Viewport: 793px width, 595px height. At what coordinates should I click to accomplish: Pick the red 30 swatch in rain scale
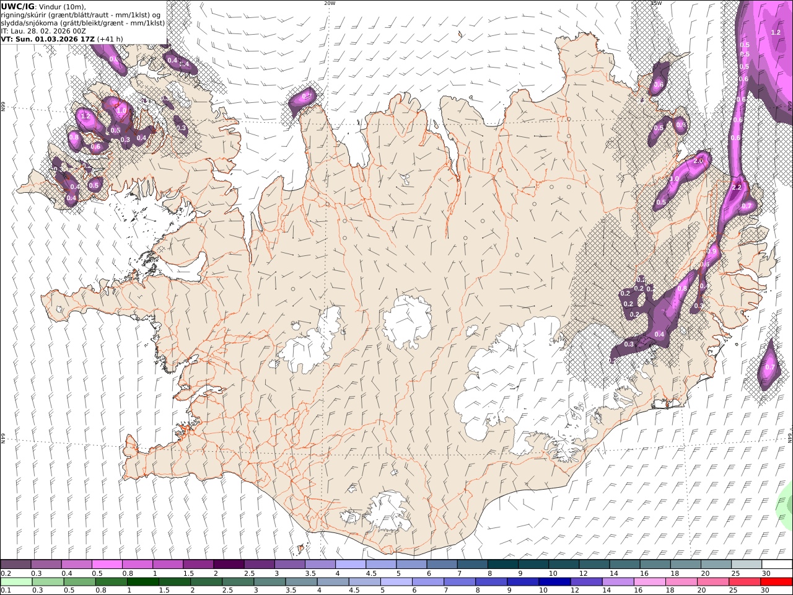tap(776, 582)
